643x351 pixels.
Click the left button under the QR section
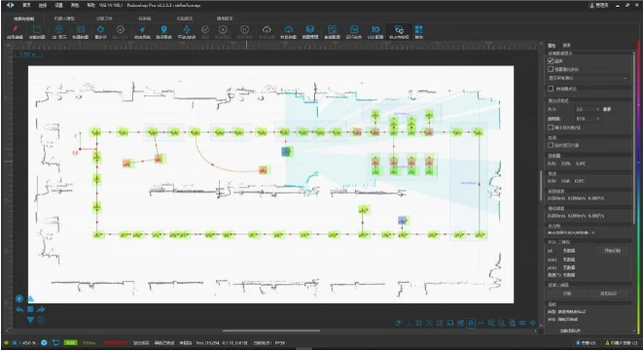(567, 294)
